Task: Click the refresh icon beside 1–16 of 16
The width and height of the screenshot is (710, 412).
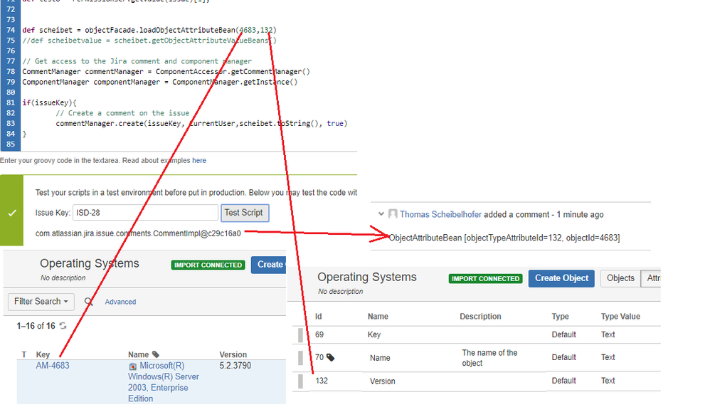Action: (x=63, y=325)
